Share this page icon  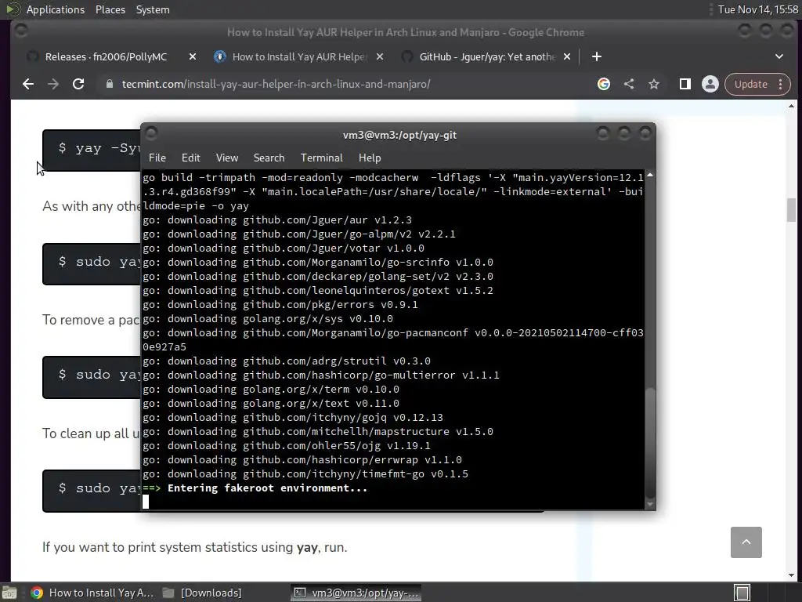point(629,84)
